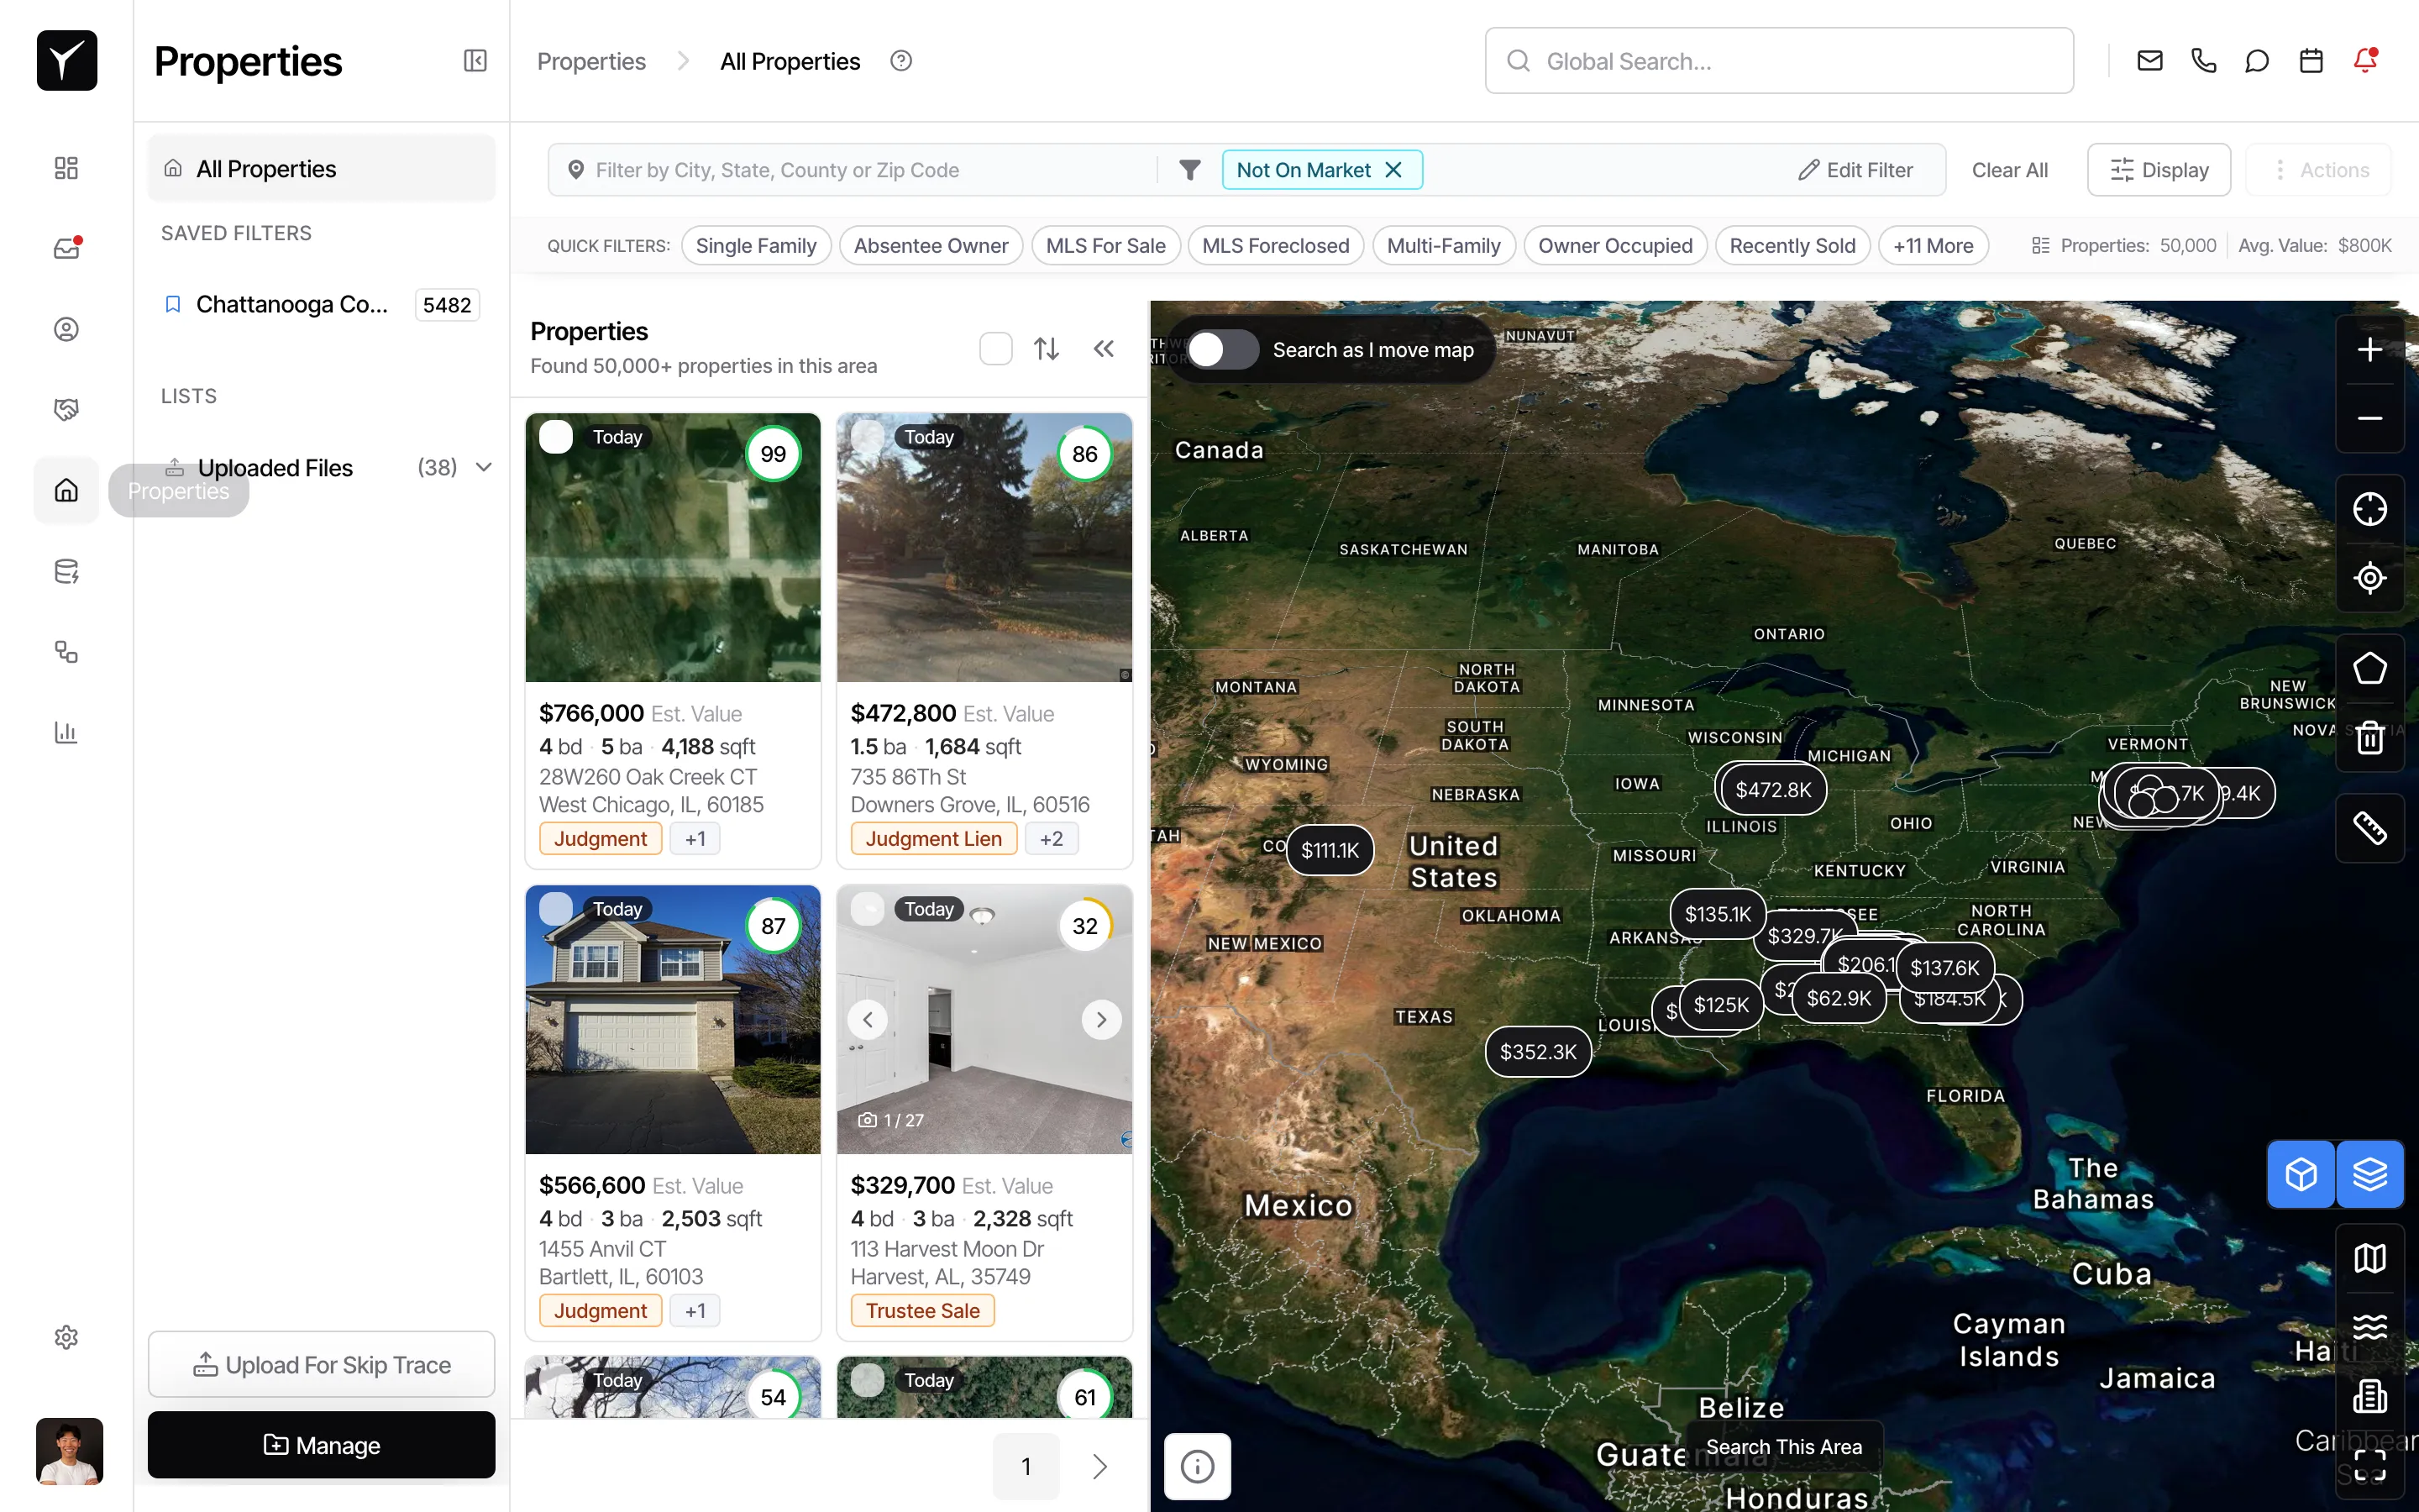Open the map layers stack button
This screenshot has width=2419, height=1512.
[2369, 1174]
